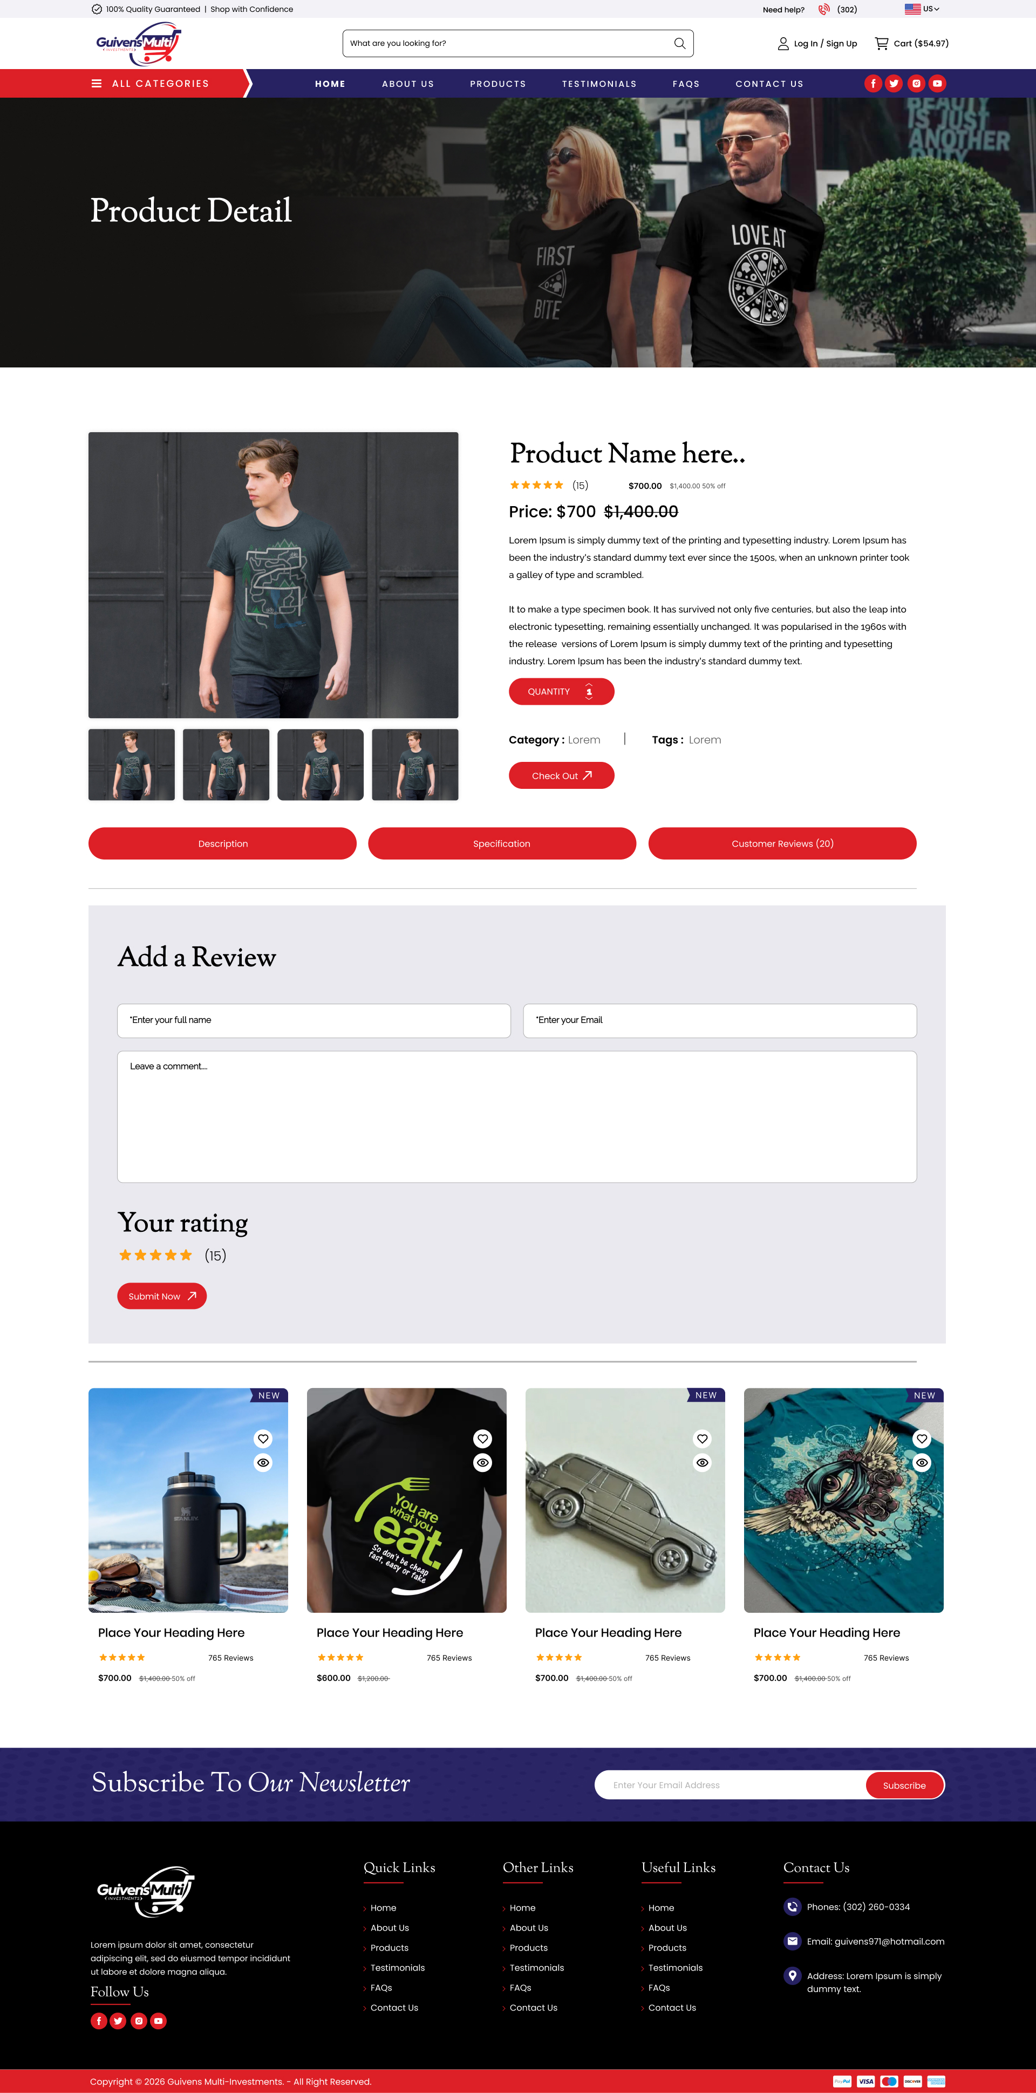Click Twitter icon in top navigation

point(894,84)
